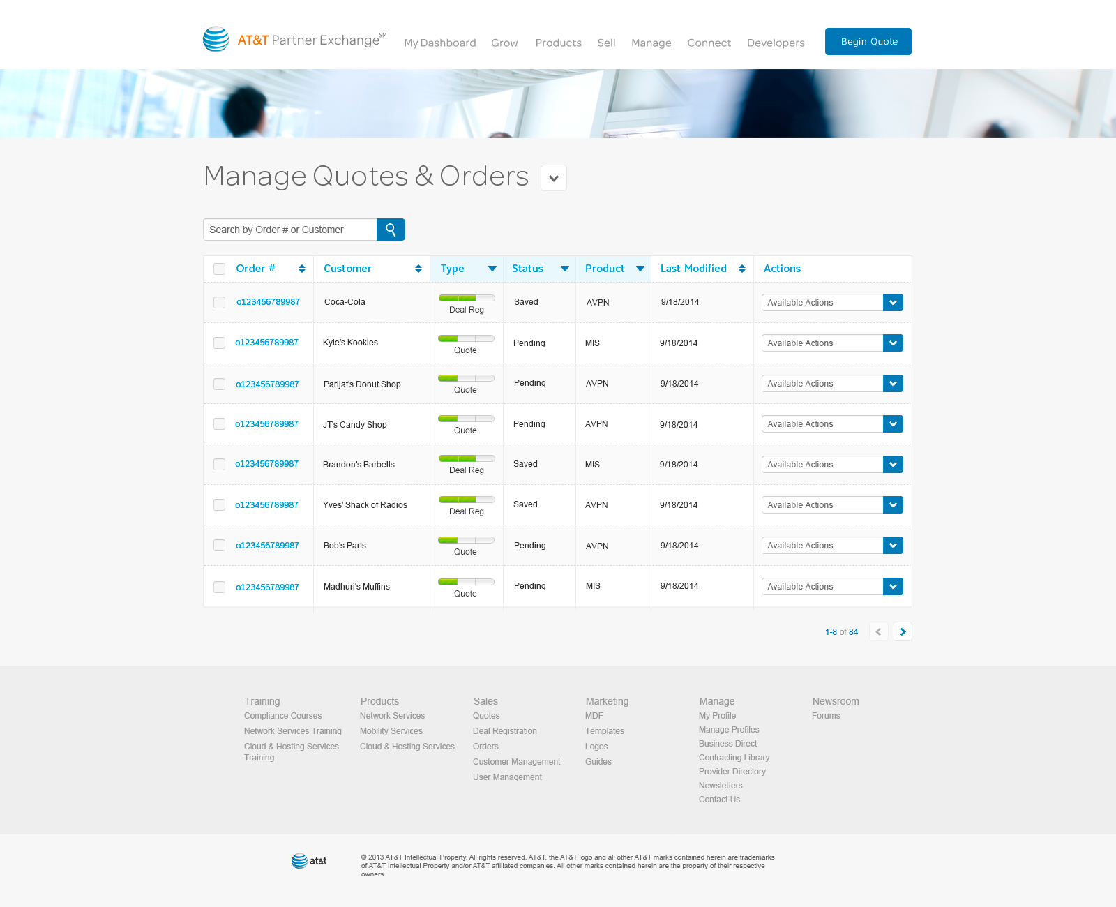Sort by Customer column arrows
Screen dimensions: 1116x907
[x=418, y=269]
